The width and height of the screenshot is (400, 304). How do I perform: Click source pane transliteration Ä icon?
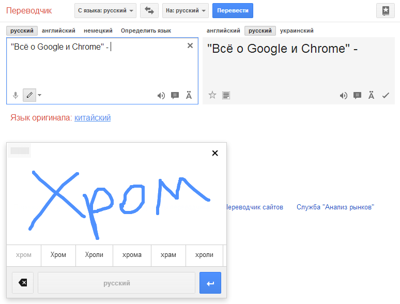coord(189,95)
